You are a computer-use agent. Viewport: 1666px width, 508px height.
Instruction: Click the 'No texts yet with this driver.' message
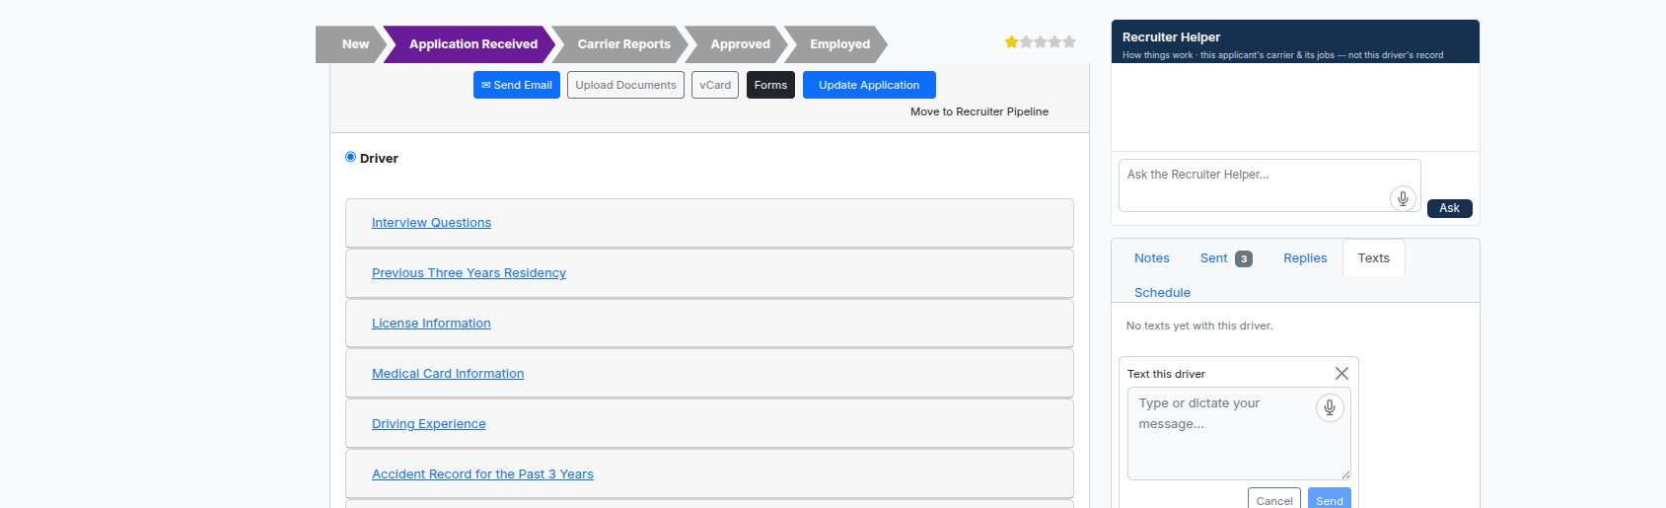pos(1199,326)
